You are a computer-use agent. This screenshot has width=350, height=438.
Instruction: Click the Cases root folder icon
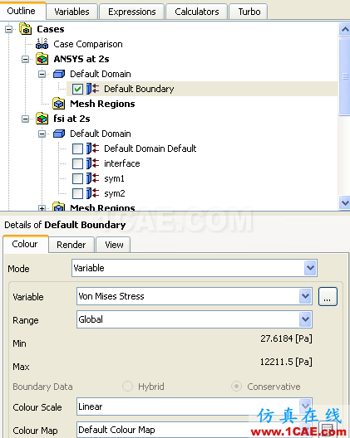26,29
